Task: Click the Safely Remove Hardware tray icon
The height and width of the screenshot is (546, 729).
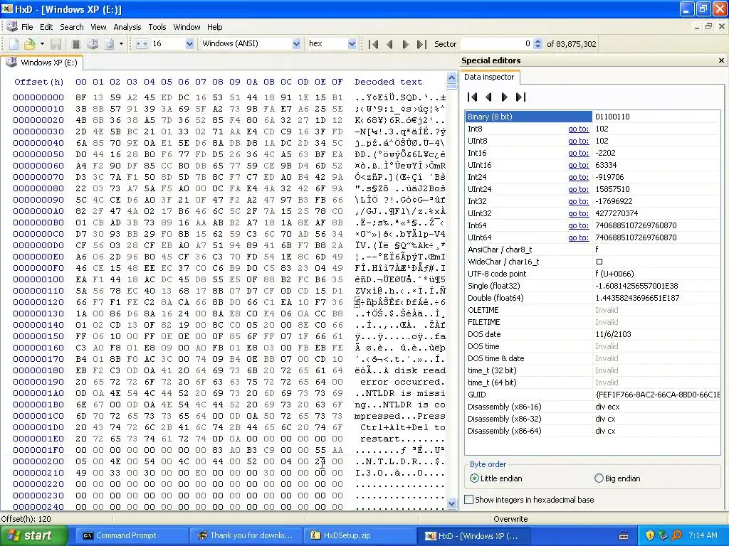Action: coord(663,536)
